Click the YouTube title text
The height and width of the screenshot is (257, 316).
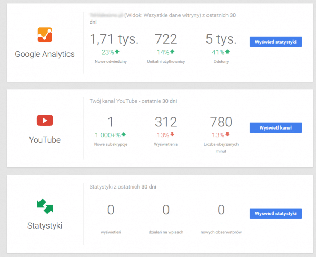coord(45,140)
